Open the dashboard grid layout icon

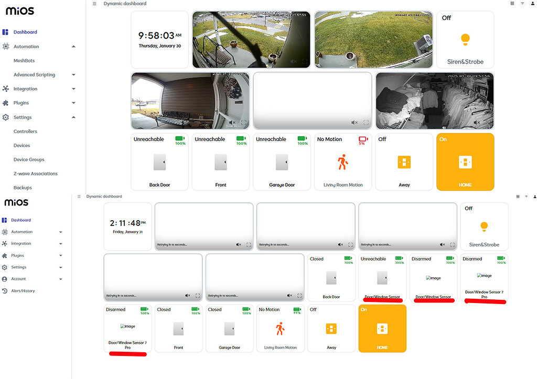tap(512, 4)
